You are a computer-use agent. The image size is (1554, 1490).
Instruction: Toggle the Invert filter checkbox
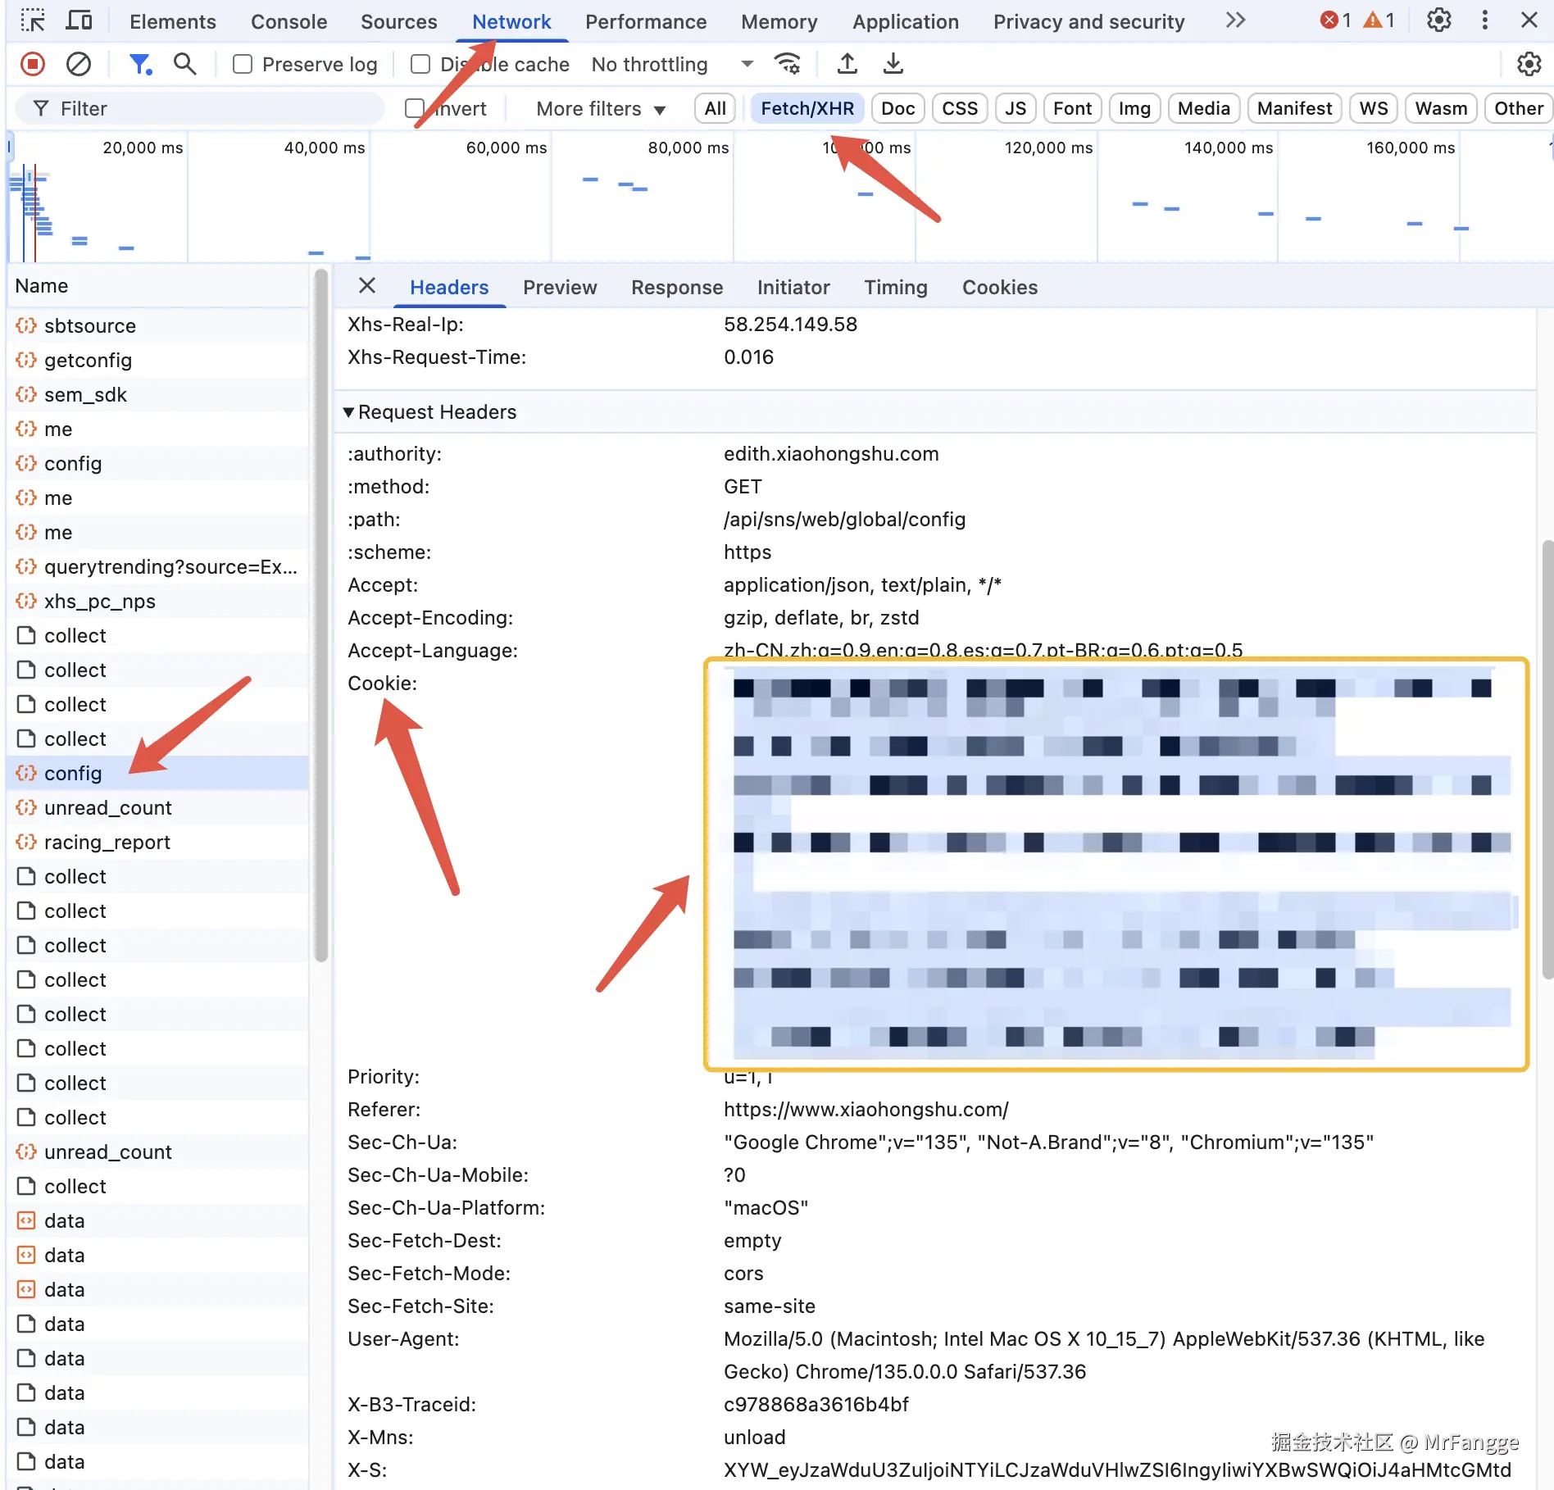point(415,108)
